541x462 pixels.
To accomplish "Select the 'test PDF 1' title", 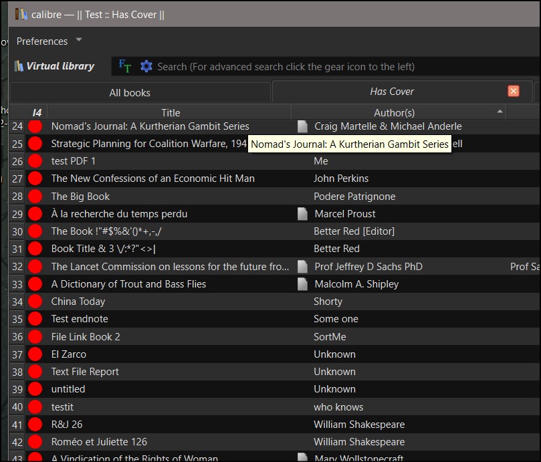I will tap(73, 160).
